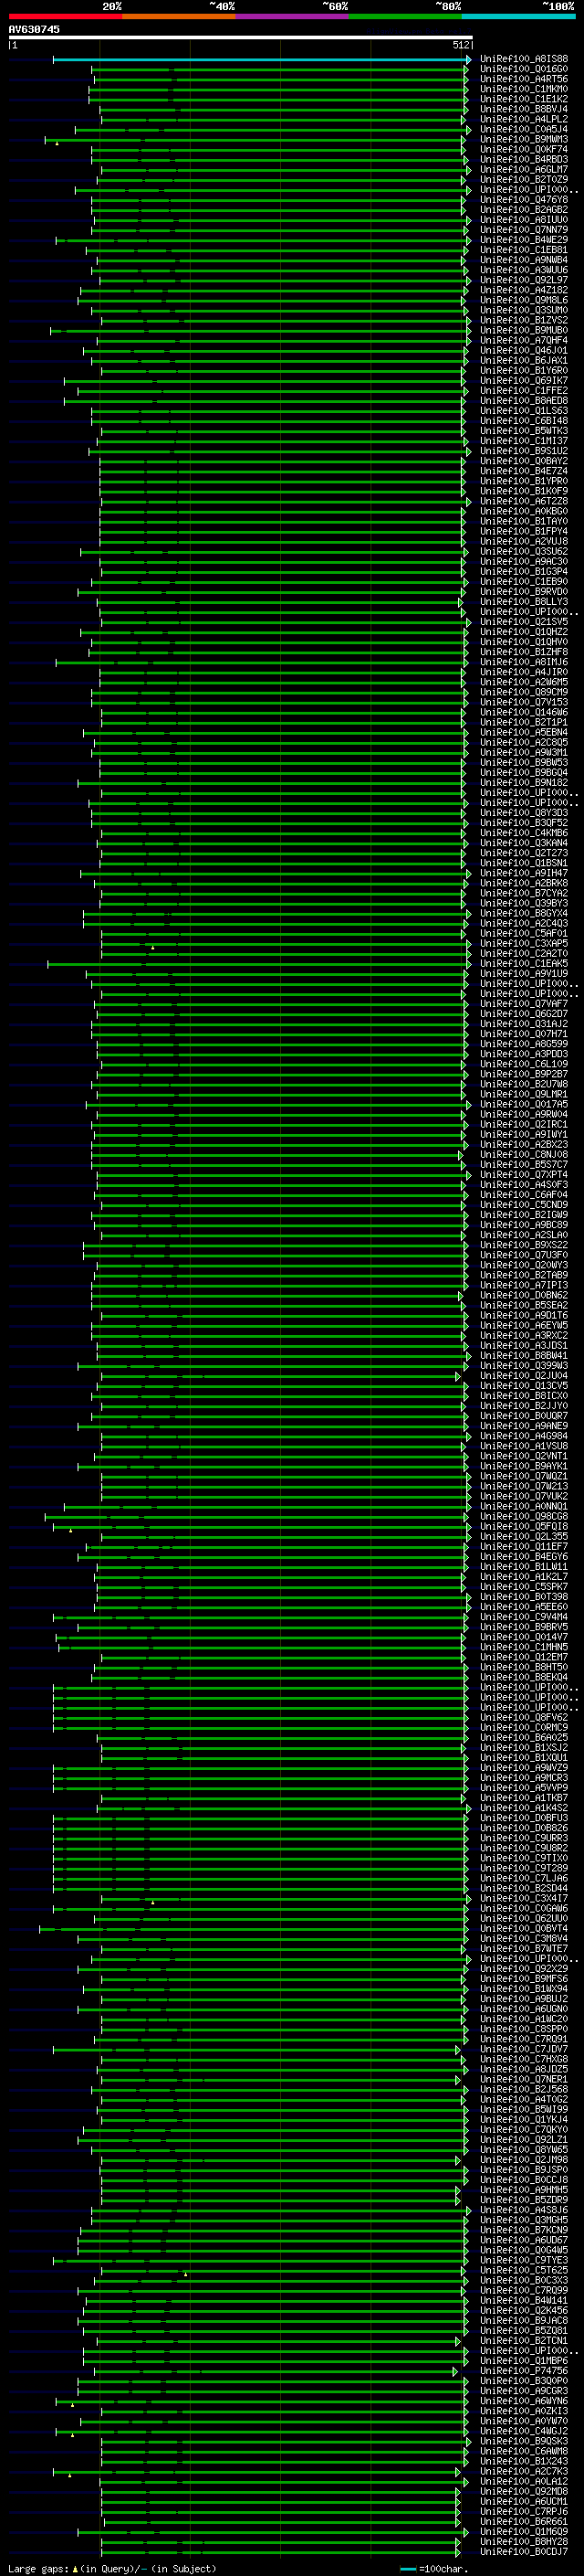Click the UniRef100_Q0KF74 label
The height and width of the screenshot is (2576, 584).
524,149
